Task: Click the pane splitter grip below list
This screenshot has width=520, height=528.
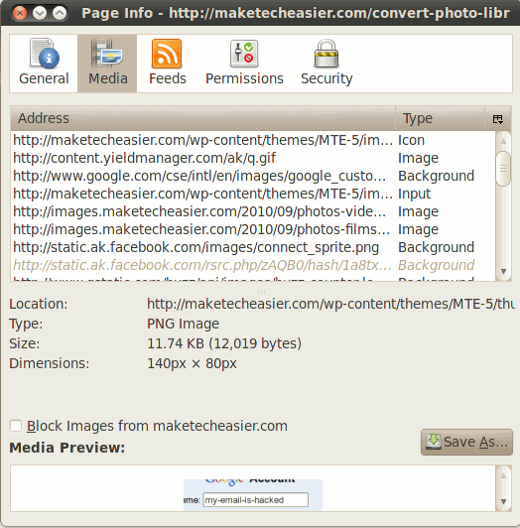Action: click(x=261, y=291)
